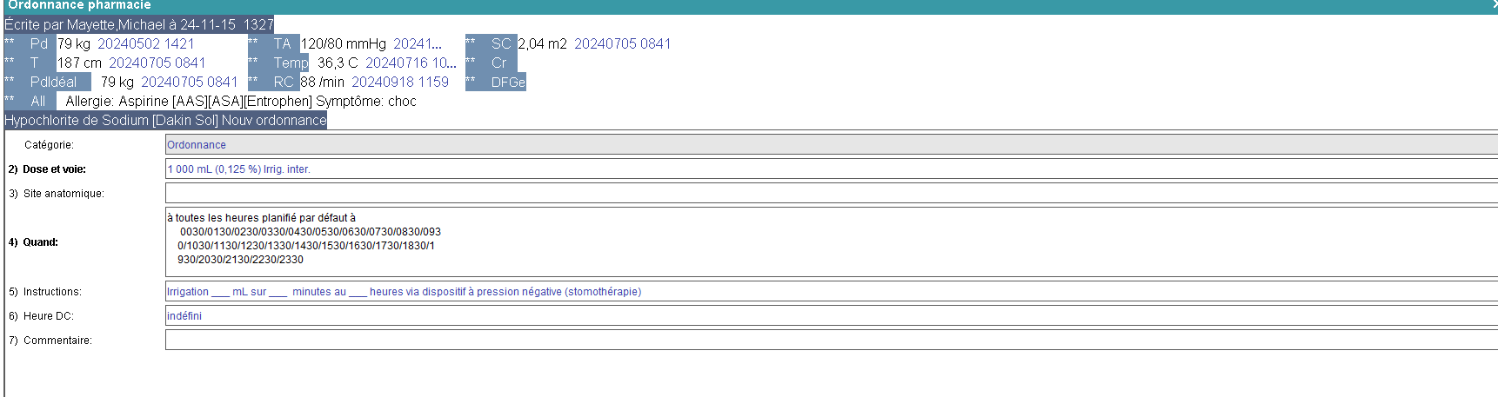
Task: Click the Quand schedule text box
Action: click(x=831, y=242)
